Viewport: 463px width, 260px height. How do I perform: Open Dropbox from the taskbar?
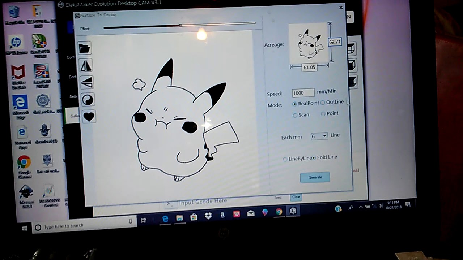tap(208, 216)
